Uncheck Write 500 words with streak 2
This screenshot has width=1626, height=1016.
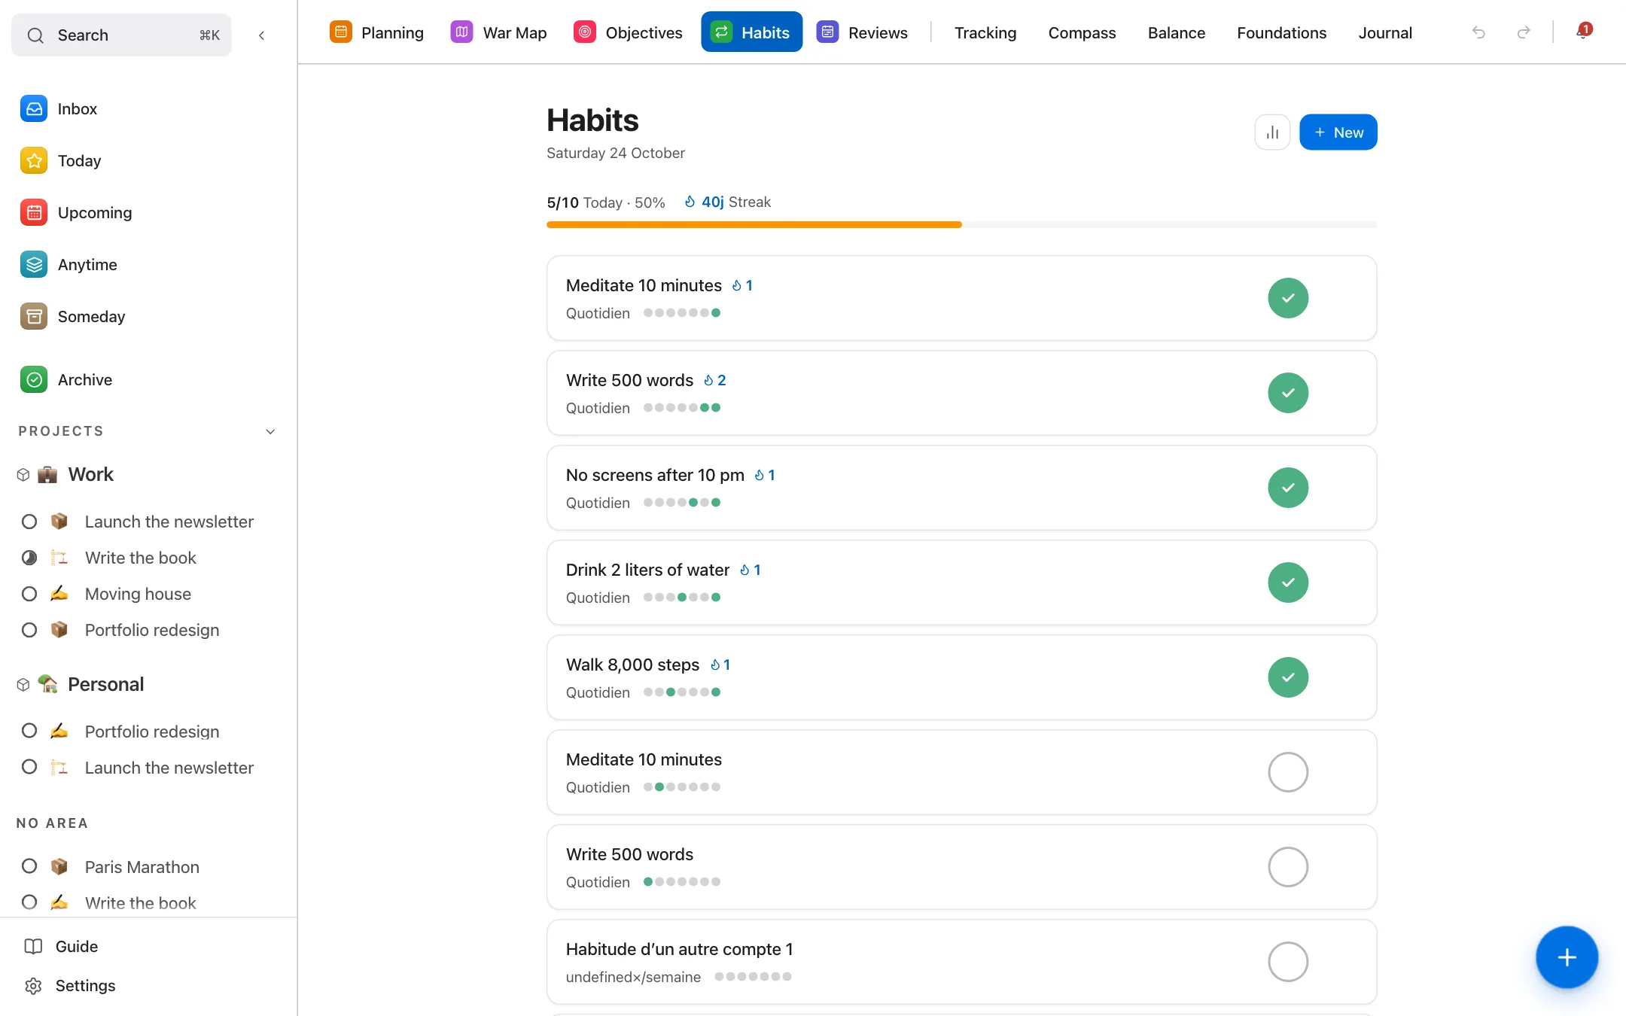coord(1288,393)
